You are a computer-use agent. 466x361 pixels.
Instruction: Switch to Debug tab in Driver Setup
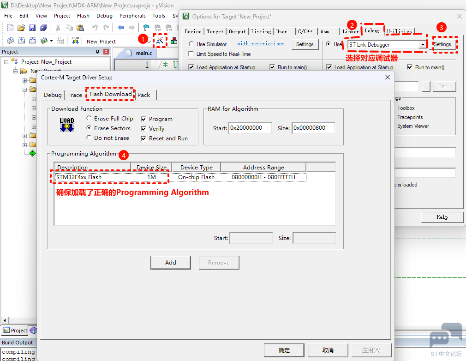53,95
